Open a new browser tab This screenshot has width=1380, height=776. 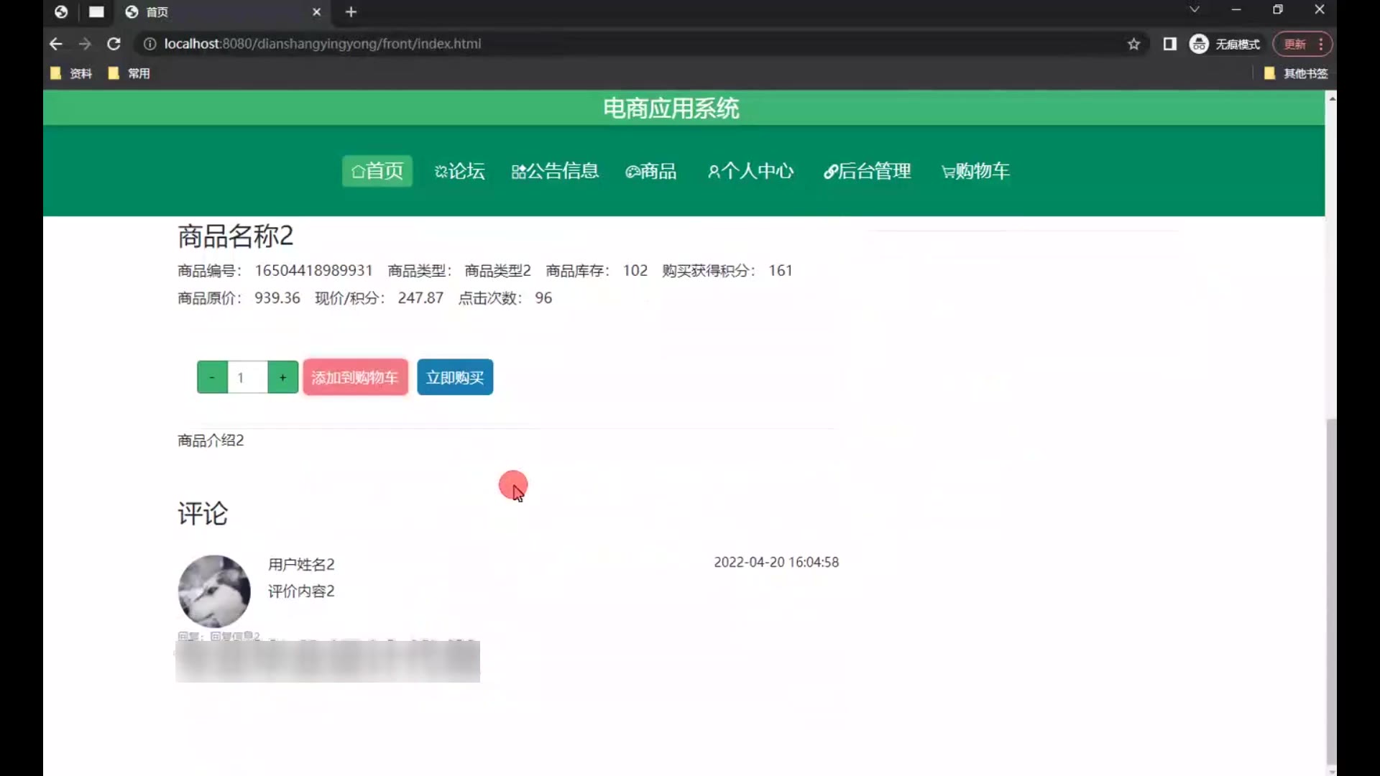[351, 12]
